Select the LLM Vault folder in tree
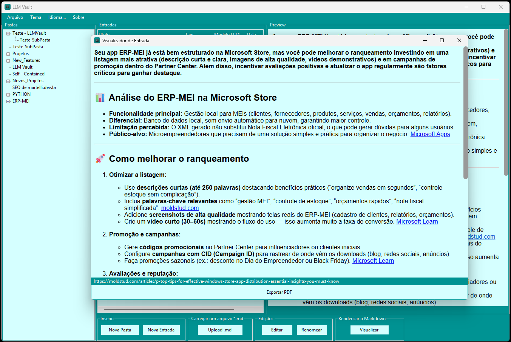The height and width of the screenshot is (342, 511). pos(22,67)
